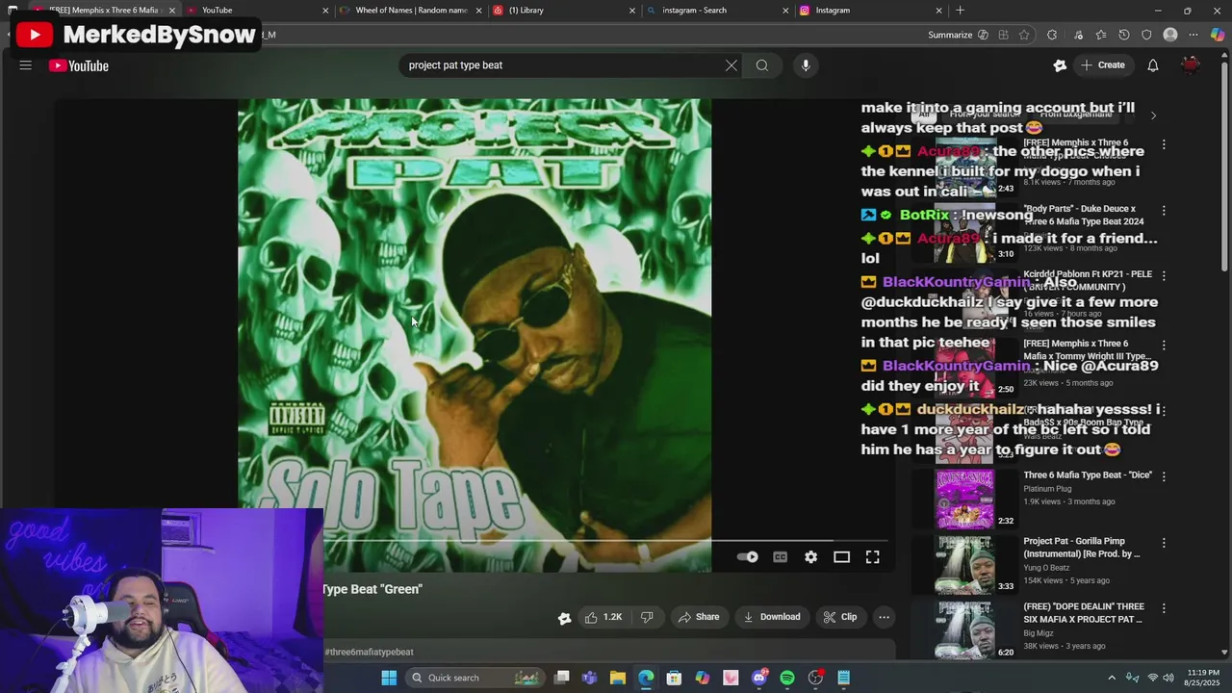Screen dimensions: 1232x693
Task: Open options for 'DOPE DEALIN' video
Action: [x=1164, y=608]
